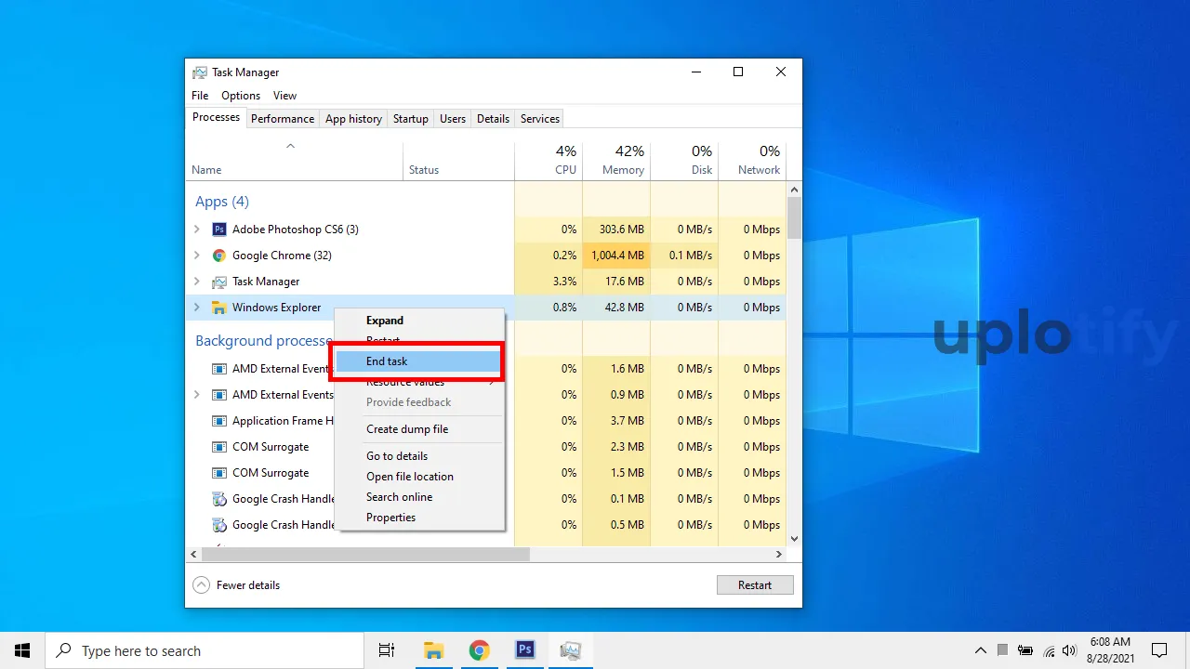
Task: Select End task in context menu
Action: click(x=419, y=361)
